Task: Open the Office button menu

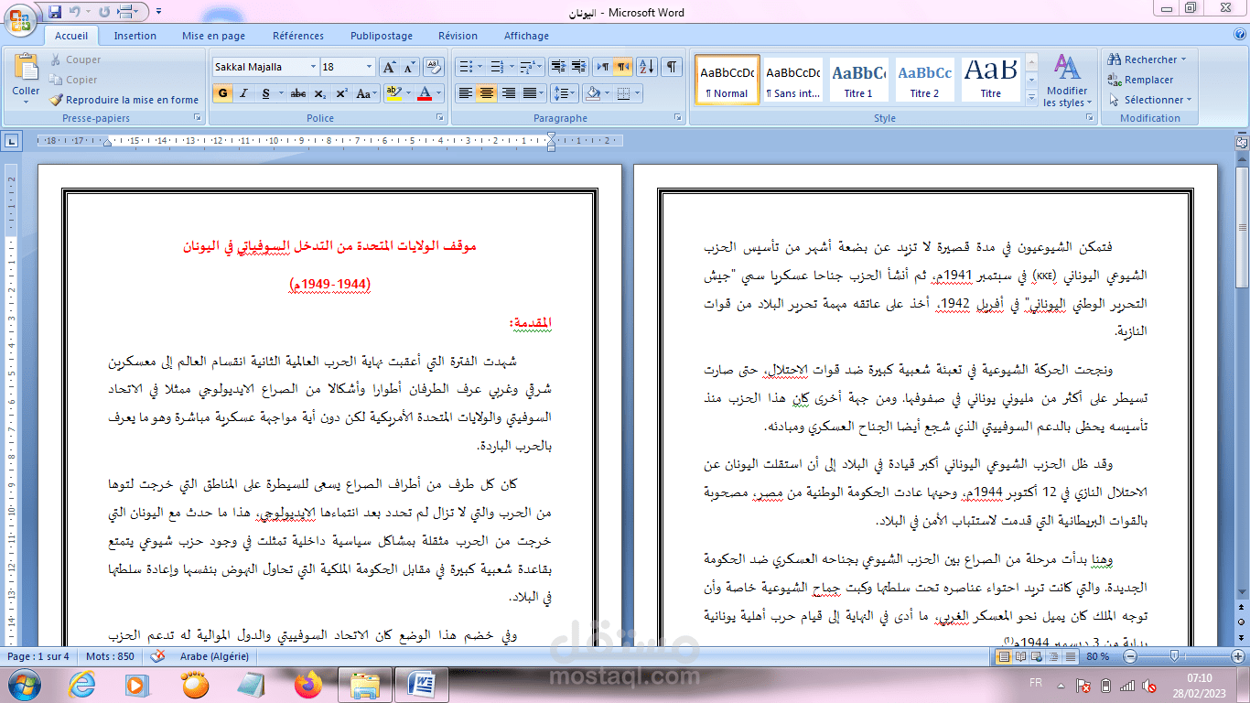Action: [20, 18]
